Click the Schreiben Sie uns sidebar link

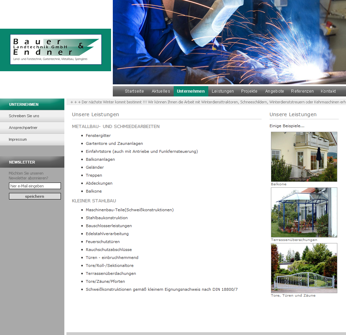click(24, 116)
